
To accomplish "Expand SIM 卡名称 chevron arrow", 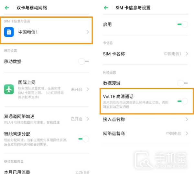I will [187, 54].
